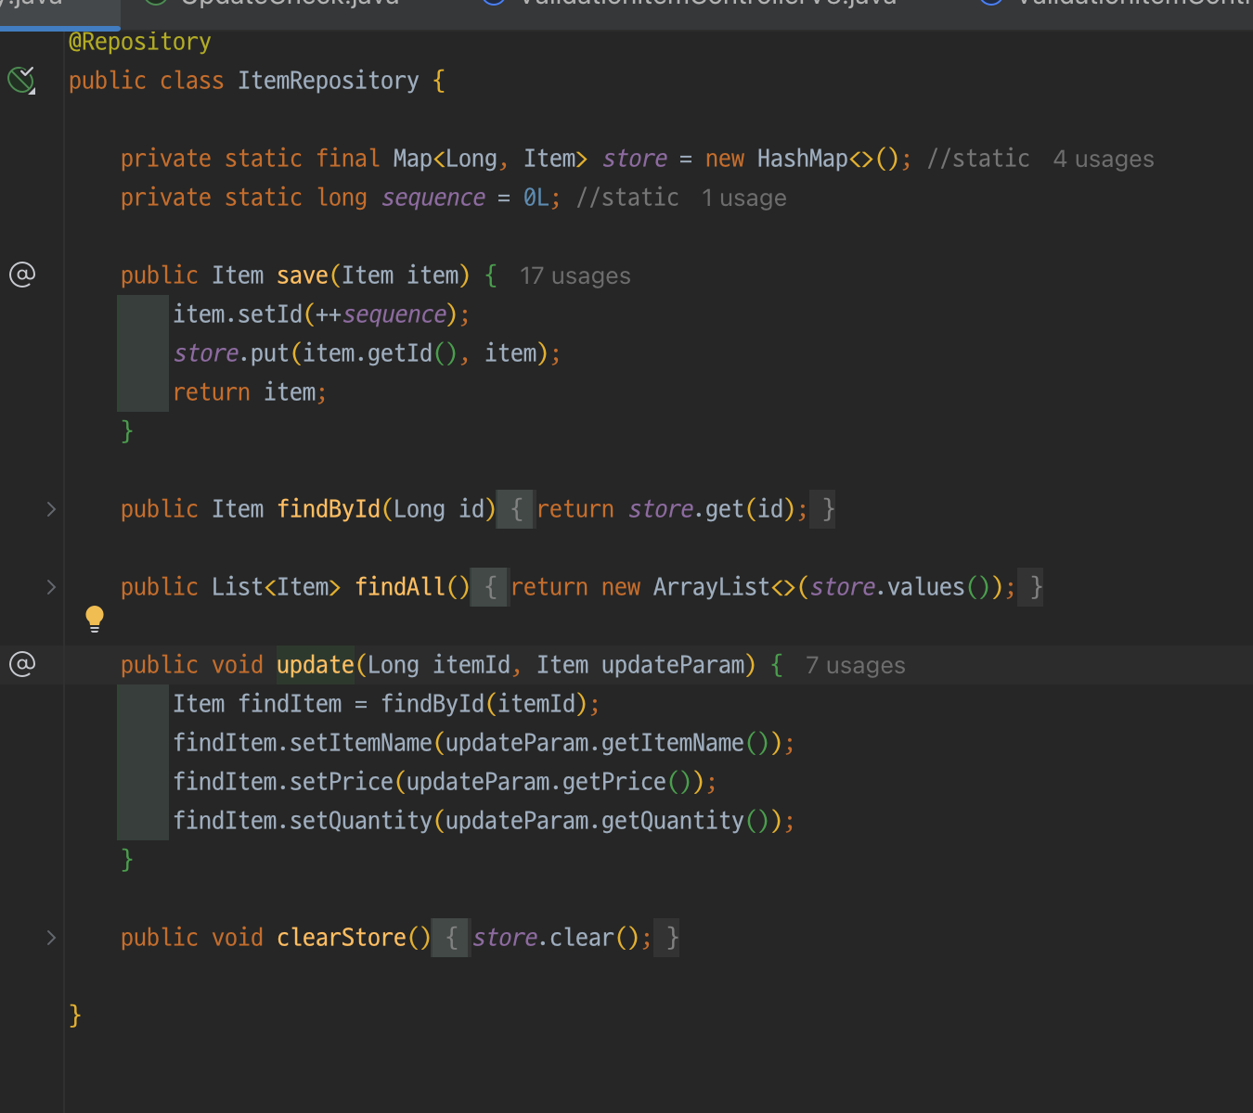Click the 'clearStore' method name

pos(342,938)
